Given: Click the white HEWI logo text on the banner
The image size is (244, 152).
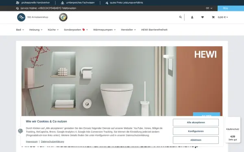Looking at the screenshot, I should point(205,54).
